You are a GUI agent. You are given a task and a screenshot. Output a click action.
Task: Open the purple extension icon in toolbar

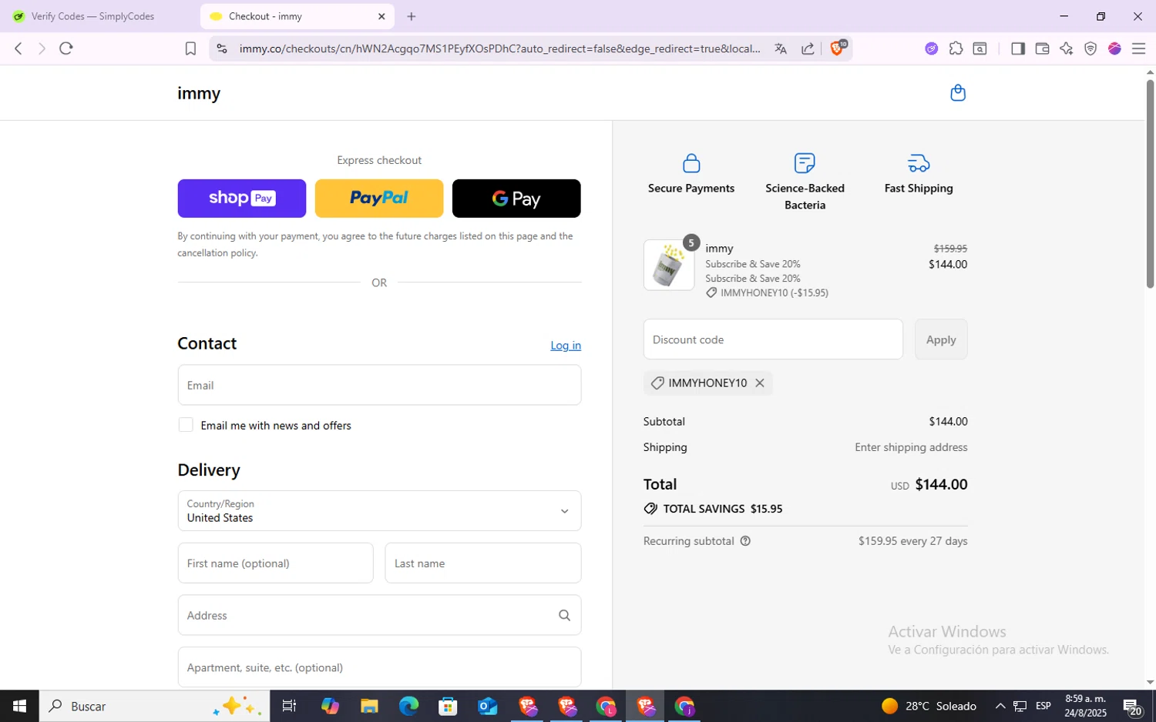932,48
